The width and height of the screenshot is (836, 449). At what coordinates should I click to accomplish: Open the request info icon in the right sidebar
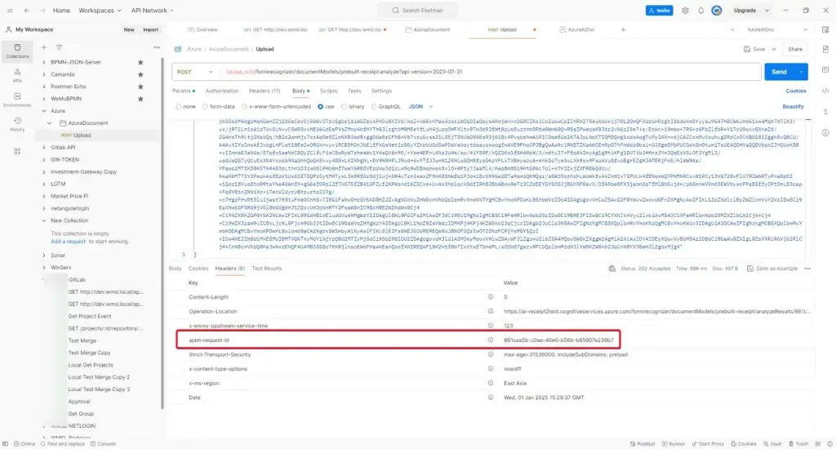pos(825,132)
